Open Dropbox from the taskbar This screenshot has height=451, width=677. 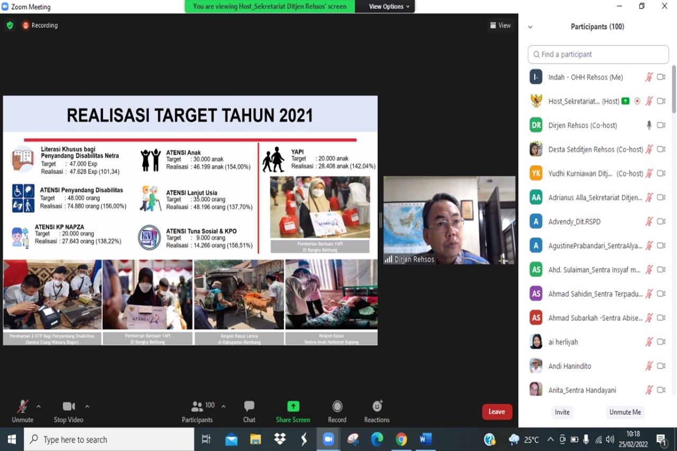pos(280,439)
